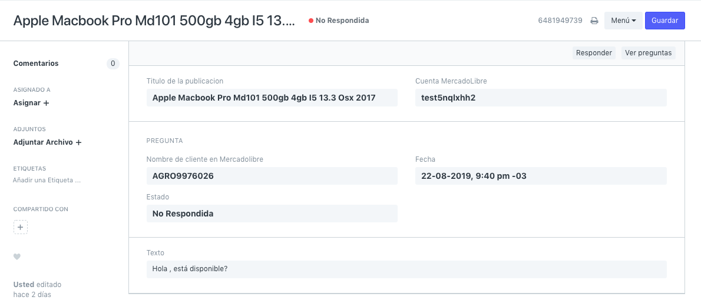Click the Responder button

(594, 53)
